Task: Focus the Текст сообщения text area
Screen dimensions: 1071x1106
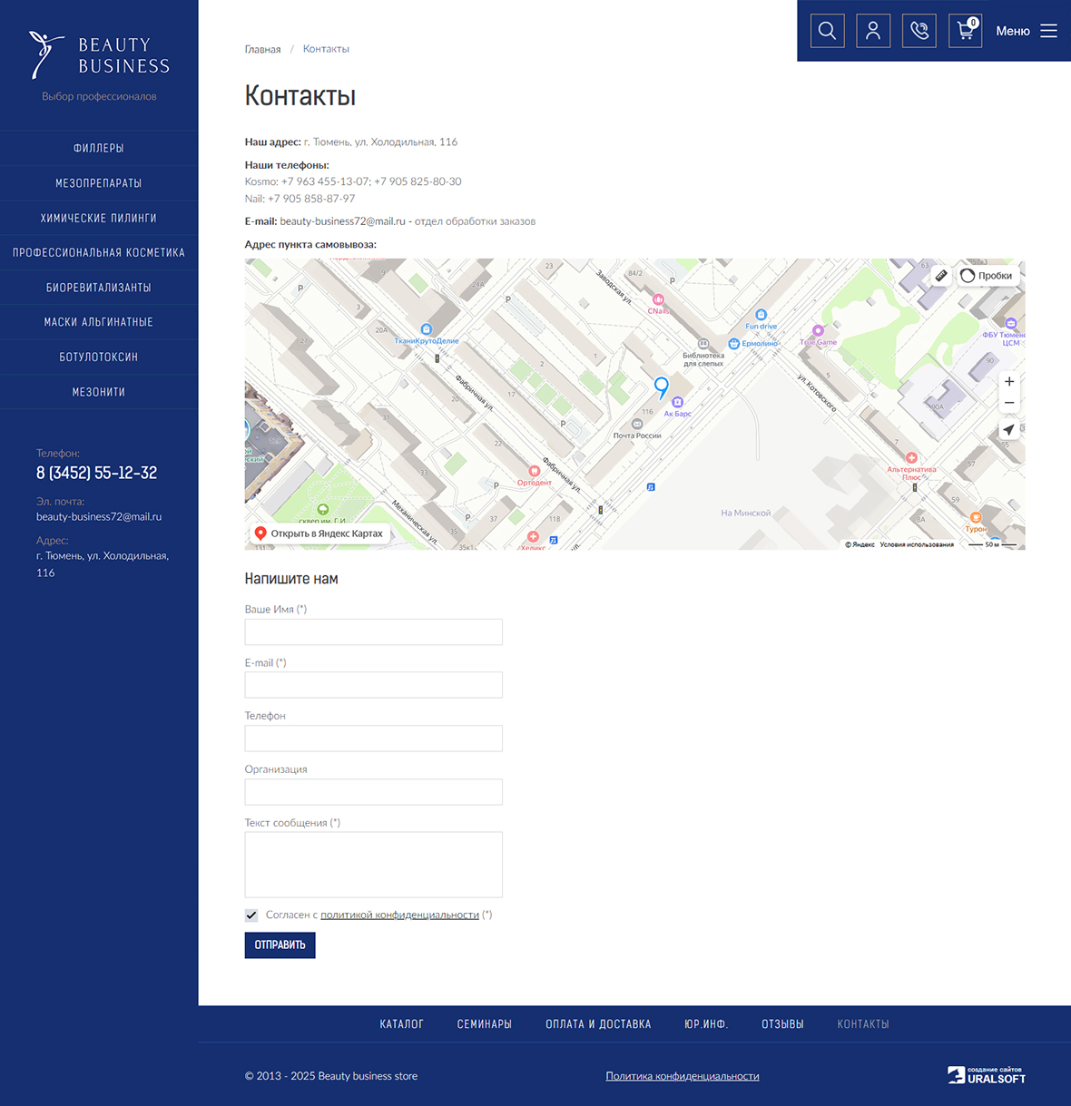Action: 373,865
